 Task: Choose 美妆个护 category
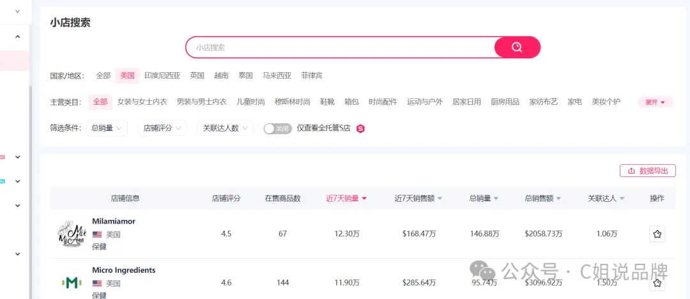click(x=606, y=102)
